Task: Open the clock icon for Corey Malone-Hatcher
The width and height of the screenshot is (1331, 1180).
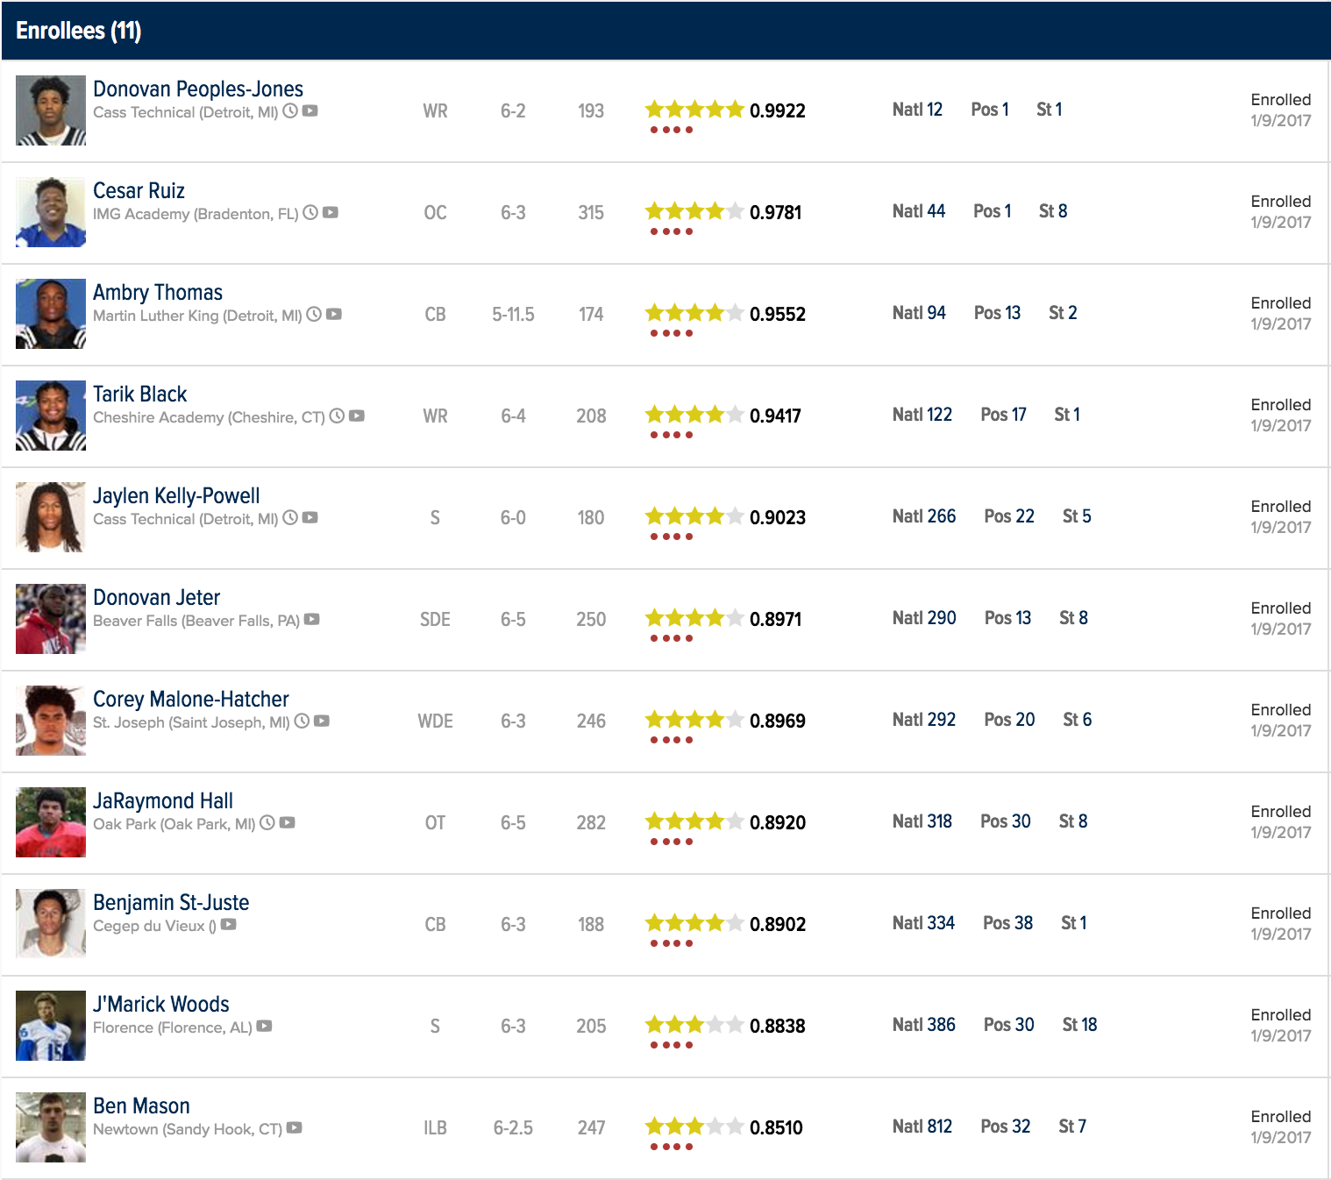Action: coord(302,722)
